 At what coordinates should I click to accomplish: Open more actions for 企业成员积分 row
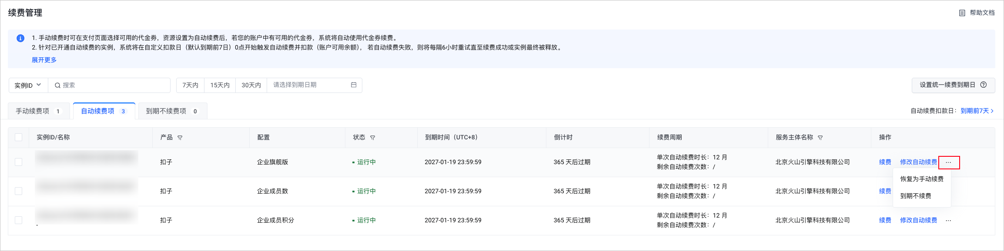click(948, 221)
